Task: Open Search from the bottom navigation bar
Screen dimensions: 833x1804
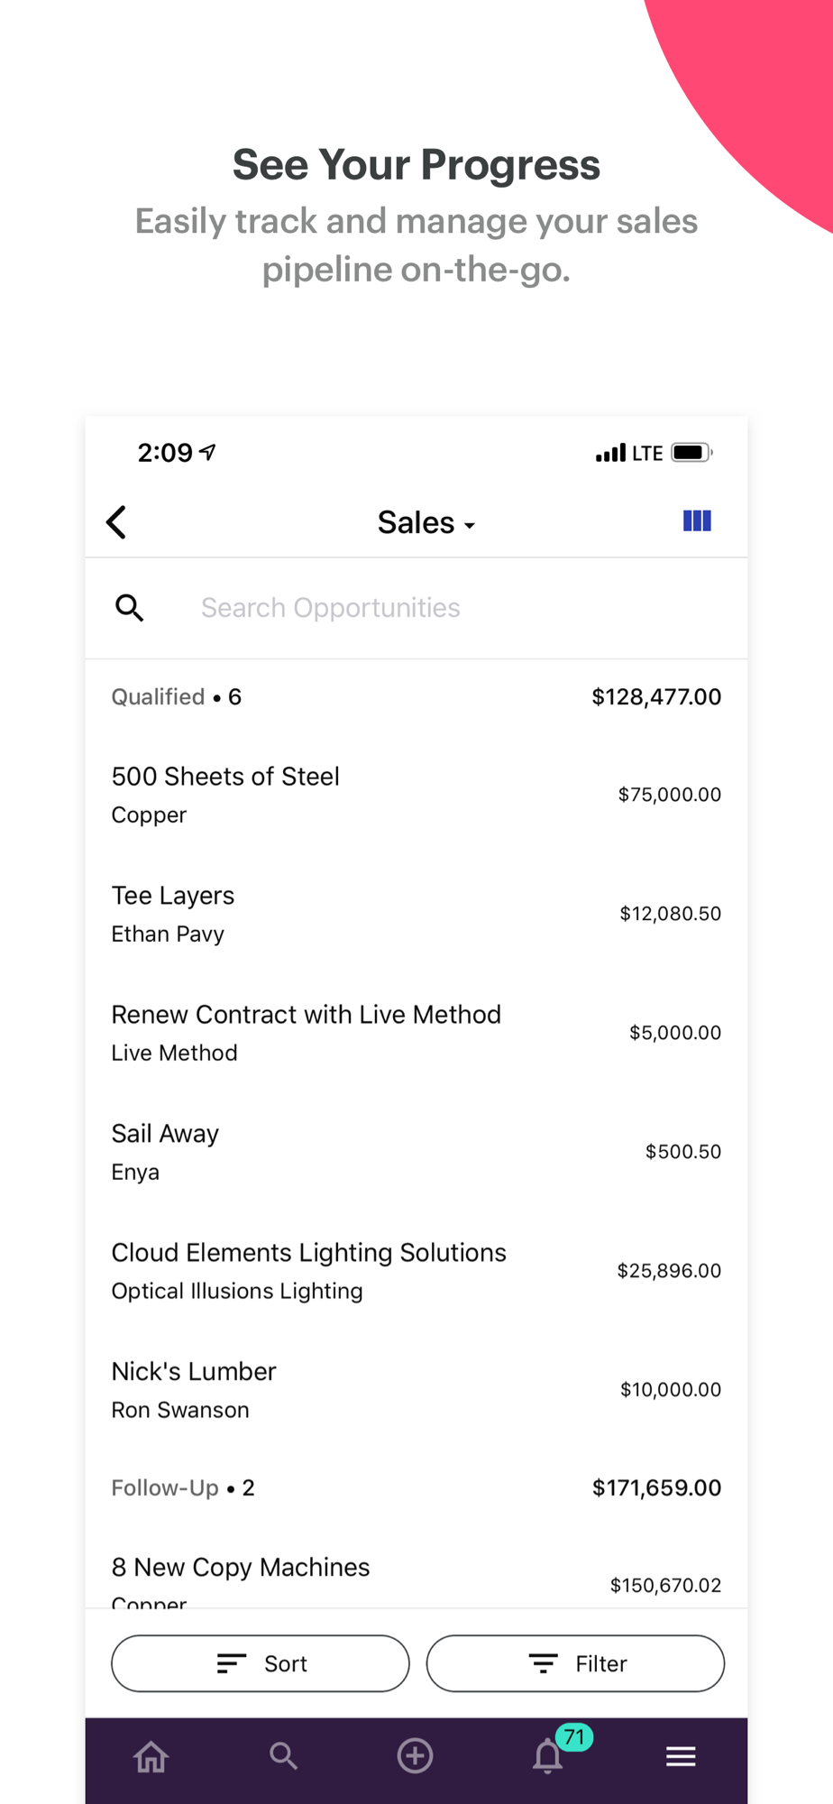Action: pyautogui.click(x=283, y=1756)
